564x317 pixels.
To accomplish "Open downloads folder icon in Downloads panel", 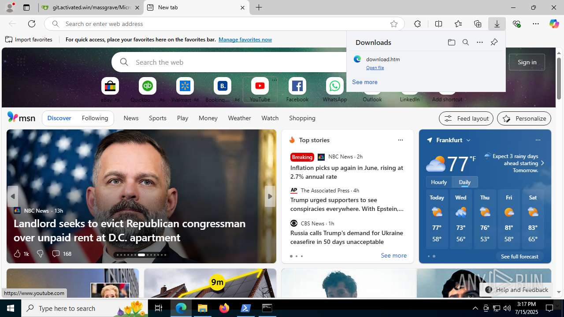I will [451, 42].
